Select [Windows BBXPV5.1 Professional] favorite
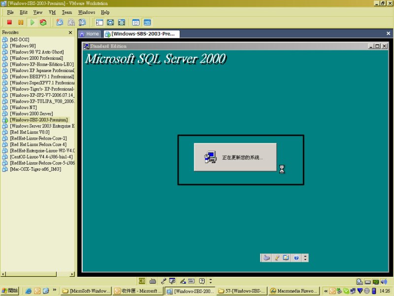Image resolution: width=394 pixels, height=296 pixels. (x=42, y=76)
